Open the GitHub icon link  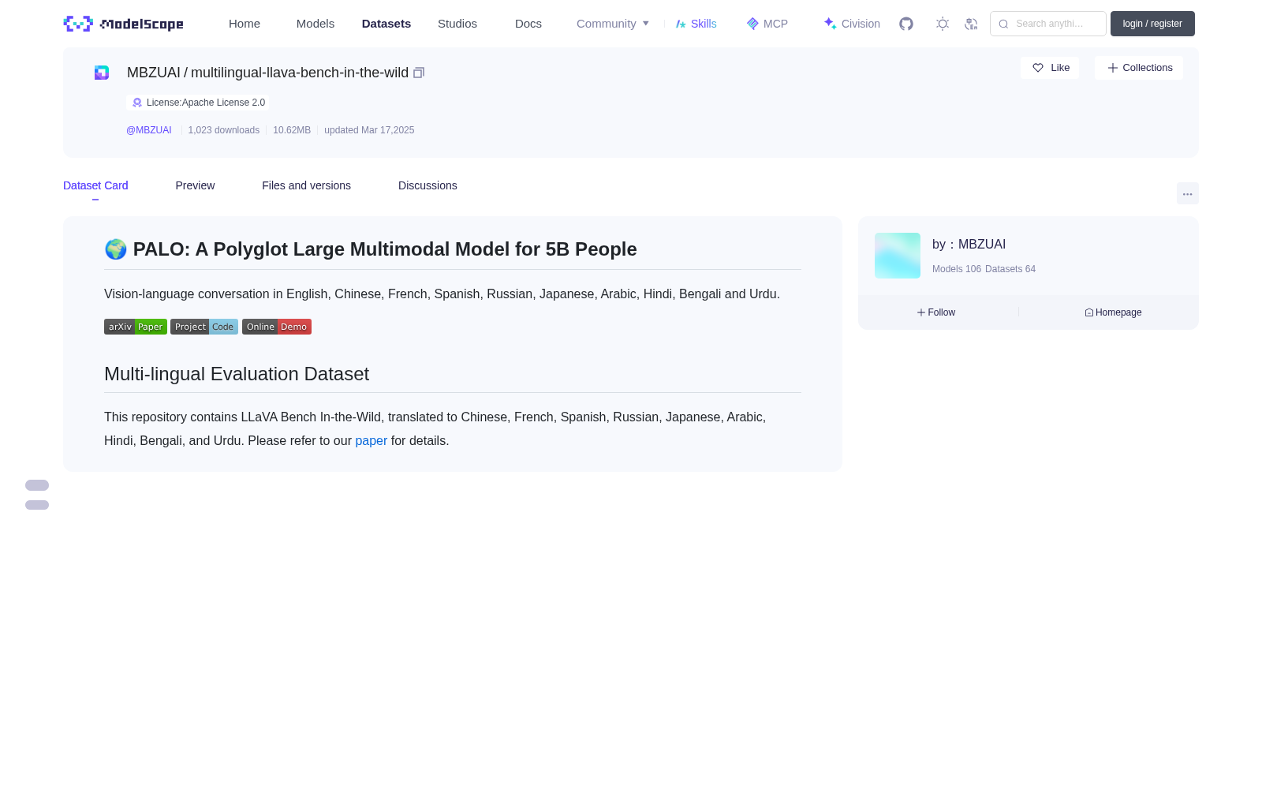pyautogui.click(x=906, y=24)
